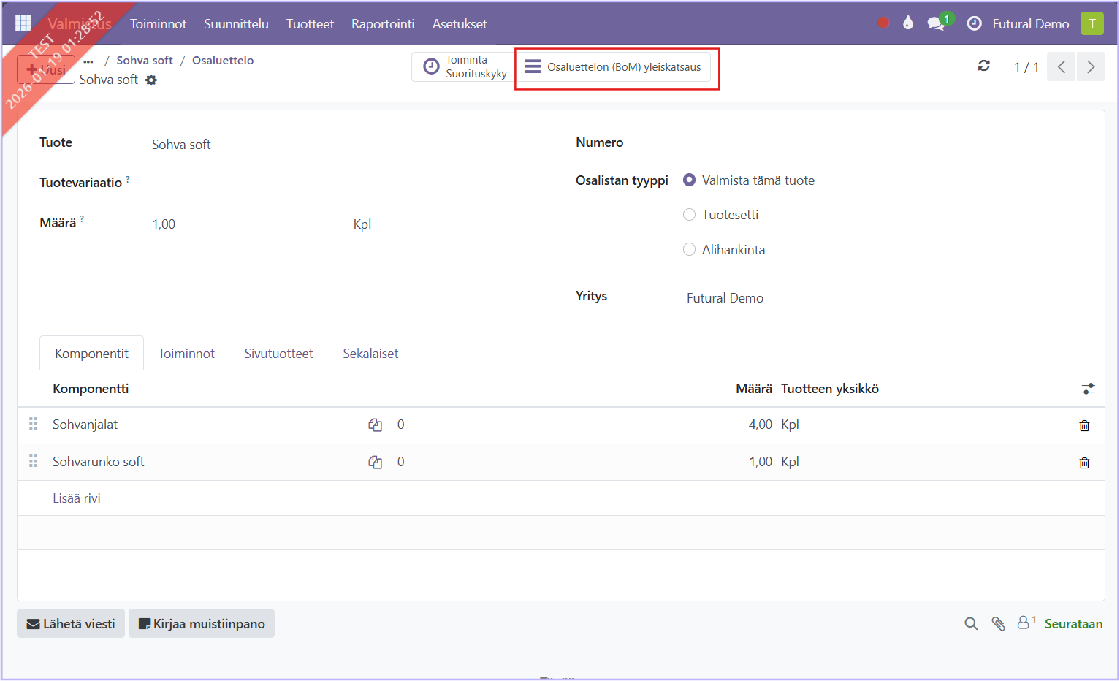Screen dimensions: 1120x681
Task: Click the droplet debug icon
Action: 907,23
